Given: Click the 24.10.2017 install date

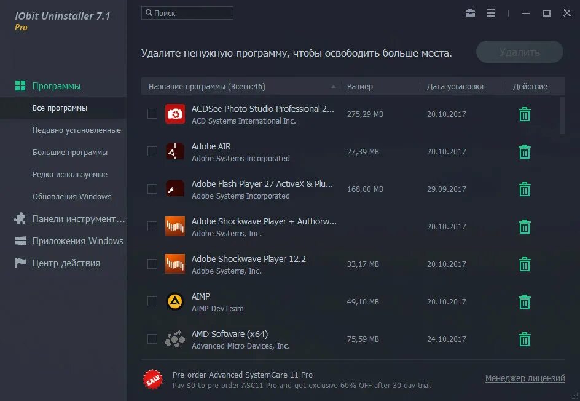Looking at the screenshot, I should coord(447,339).
